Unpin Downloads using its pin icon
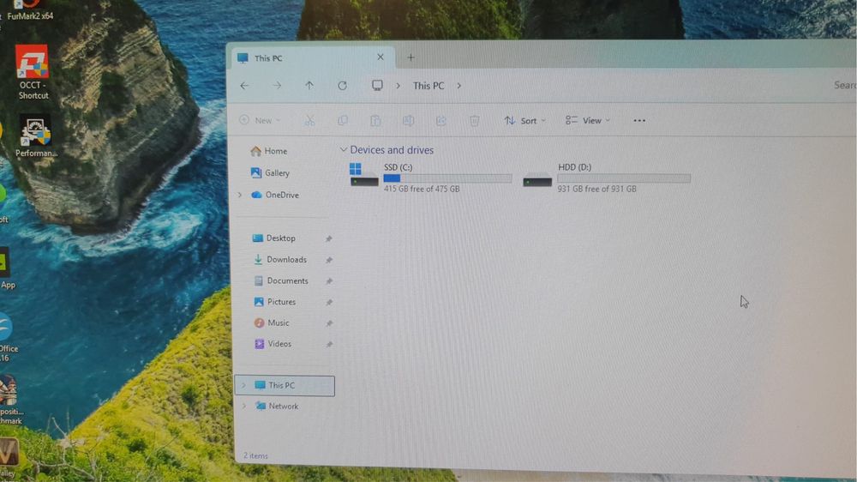The width and height of the screenshot is (857, 482). tap(329, 260)
